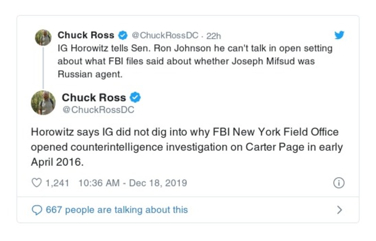376x241 pixels.
Task: Click the "22h" timestamp on the parent tweet
Action: (214, 36)
